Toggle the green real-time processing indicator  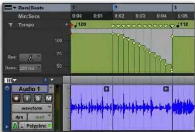tap(50, 126)
